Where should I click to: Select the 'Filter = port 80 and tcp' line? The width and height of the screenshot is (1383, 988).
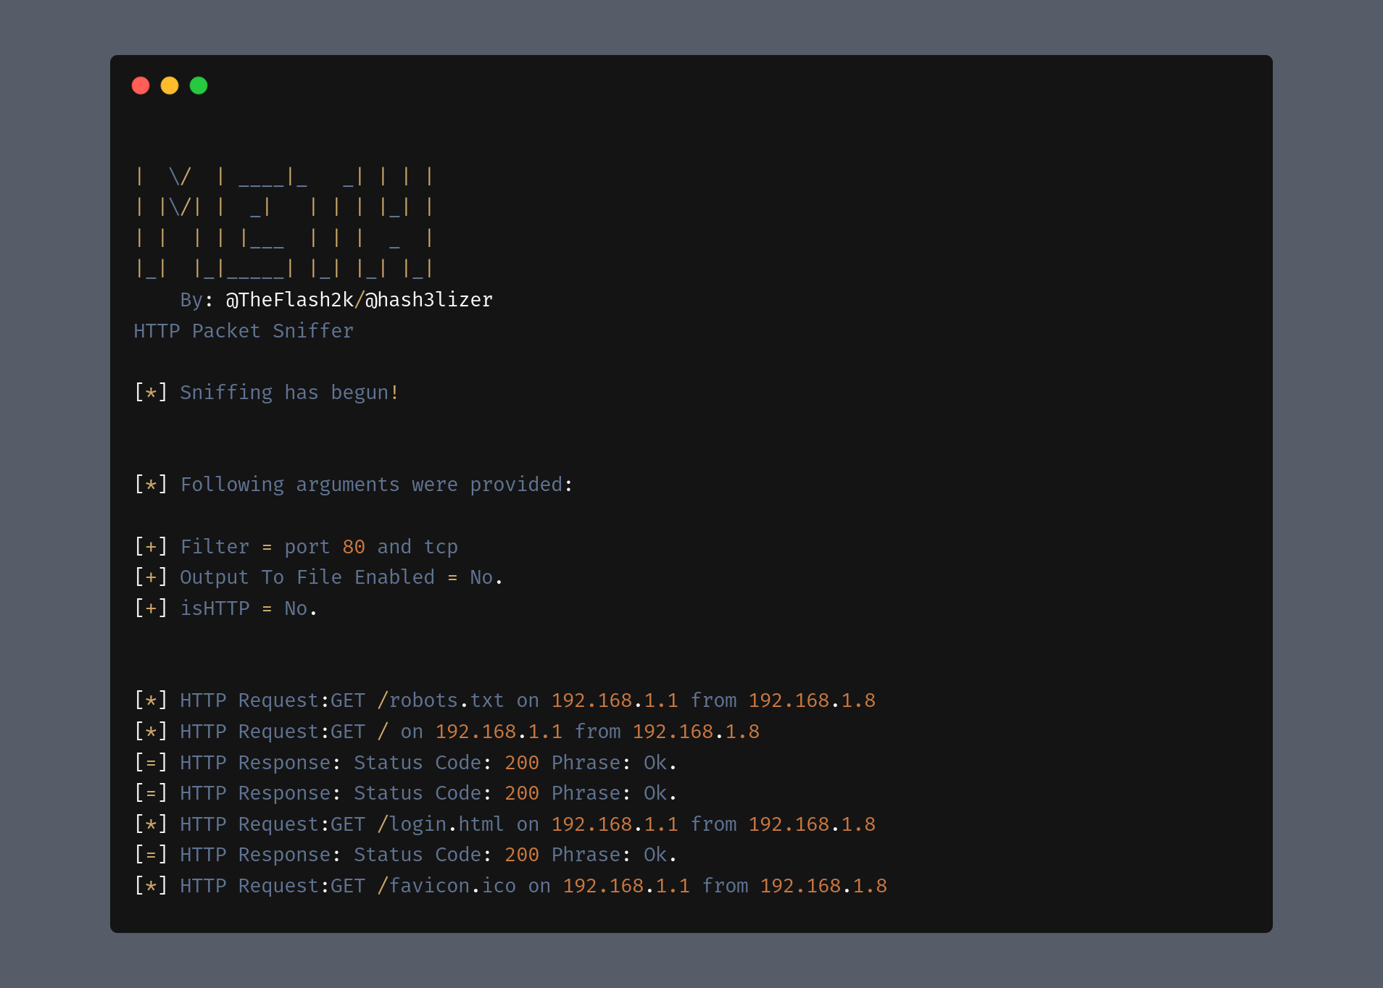point(296,547)
